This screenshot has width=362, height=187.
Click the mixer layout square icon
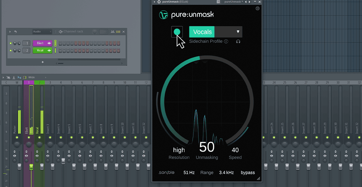pyautogui.click(x=25, y=77)
